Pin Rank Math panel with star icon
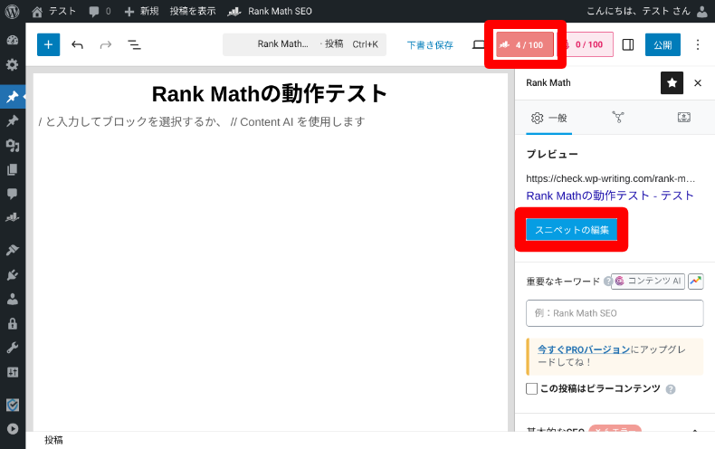The width and height of the screenshot is (715, 449). (x=672, y=82)
